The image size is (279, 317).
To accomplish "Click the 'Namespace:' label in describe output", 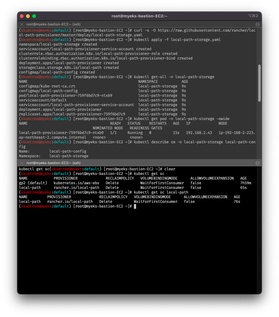I will pyautogui.click(x=30, y=156).
